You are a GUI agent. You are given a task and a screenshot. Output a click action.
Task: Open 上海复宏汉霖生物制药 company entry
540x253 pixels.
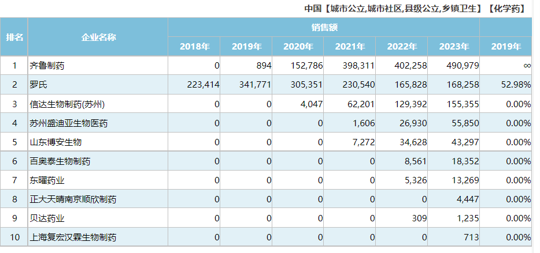pyautogui.click(x=73, y=237)
